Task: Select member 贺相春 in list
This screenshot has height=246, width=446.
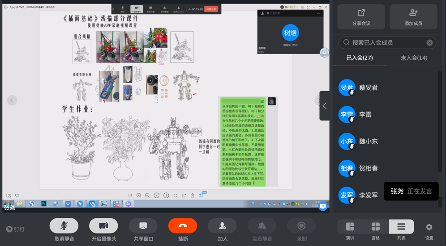Action: pyautogui.click(x=387, y=168)
